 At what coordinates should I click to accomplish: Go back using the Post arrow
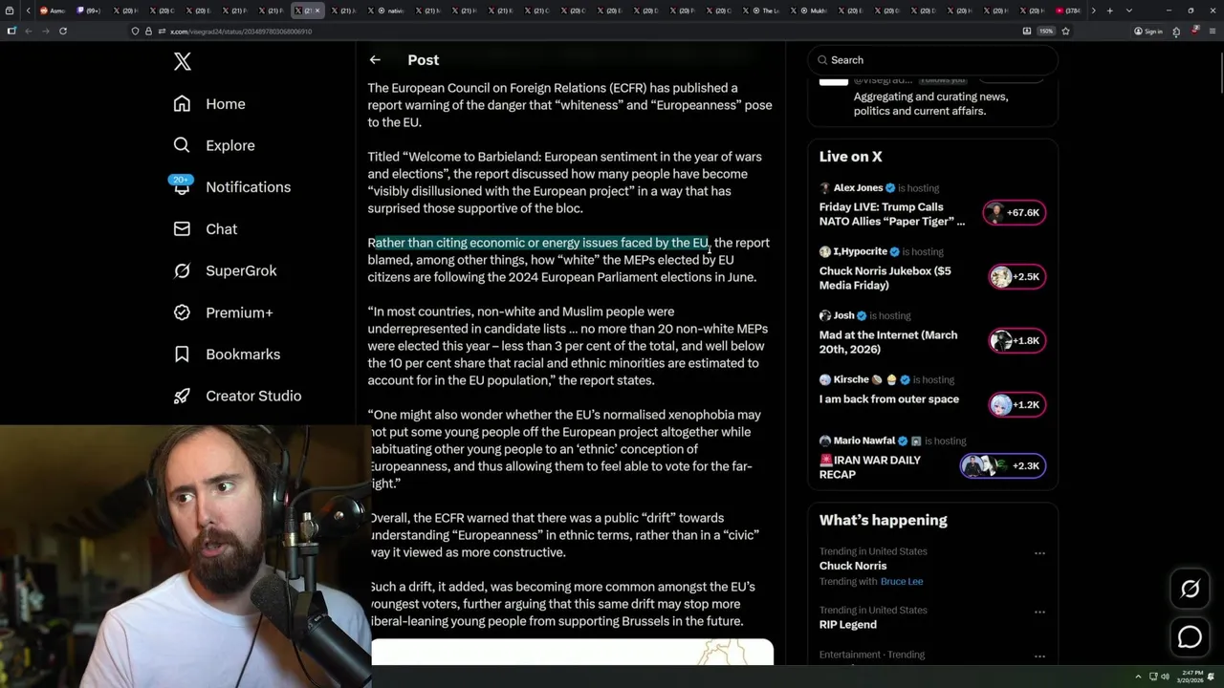[375, 60]
